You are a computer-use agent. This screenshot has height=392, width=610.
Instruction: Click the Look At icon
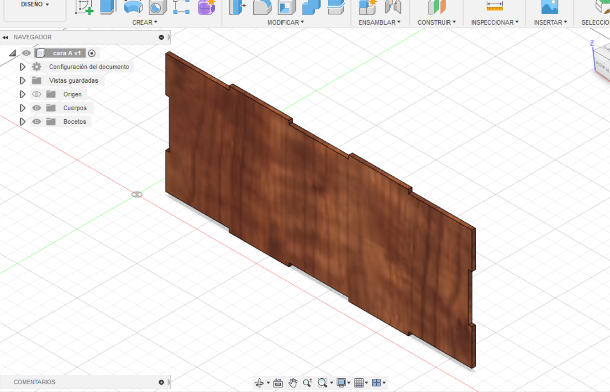point(278,383)
